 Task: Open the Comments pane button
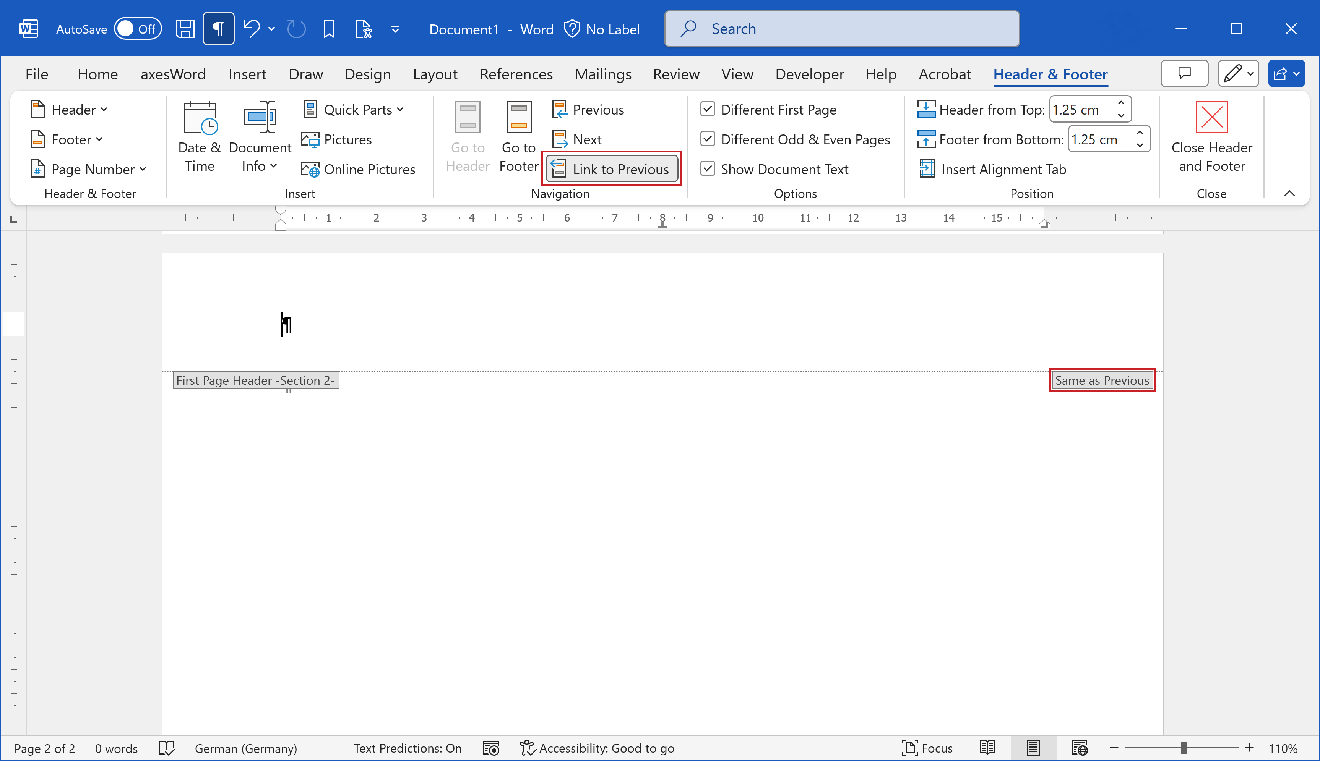[x=1184, y=73]
